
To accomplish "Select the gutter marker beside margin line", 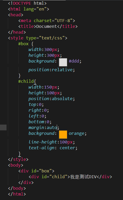I will [x=3, y=127].
